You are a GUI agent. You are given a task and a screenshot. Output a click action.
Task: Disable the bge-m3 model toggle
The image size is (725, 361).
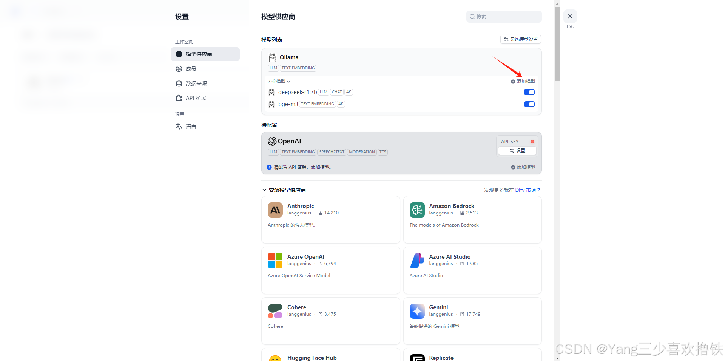click(529, 104)
